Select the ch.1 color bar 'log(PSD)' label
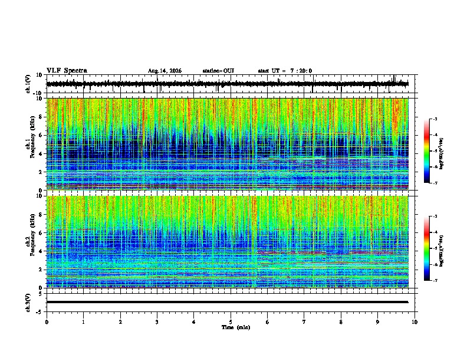Screen dimensions: 467x361 pos(441,154)
